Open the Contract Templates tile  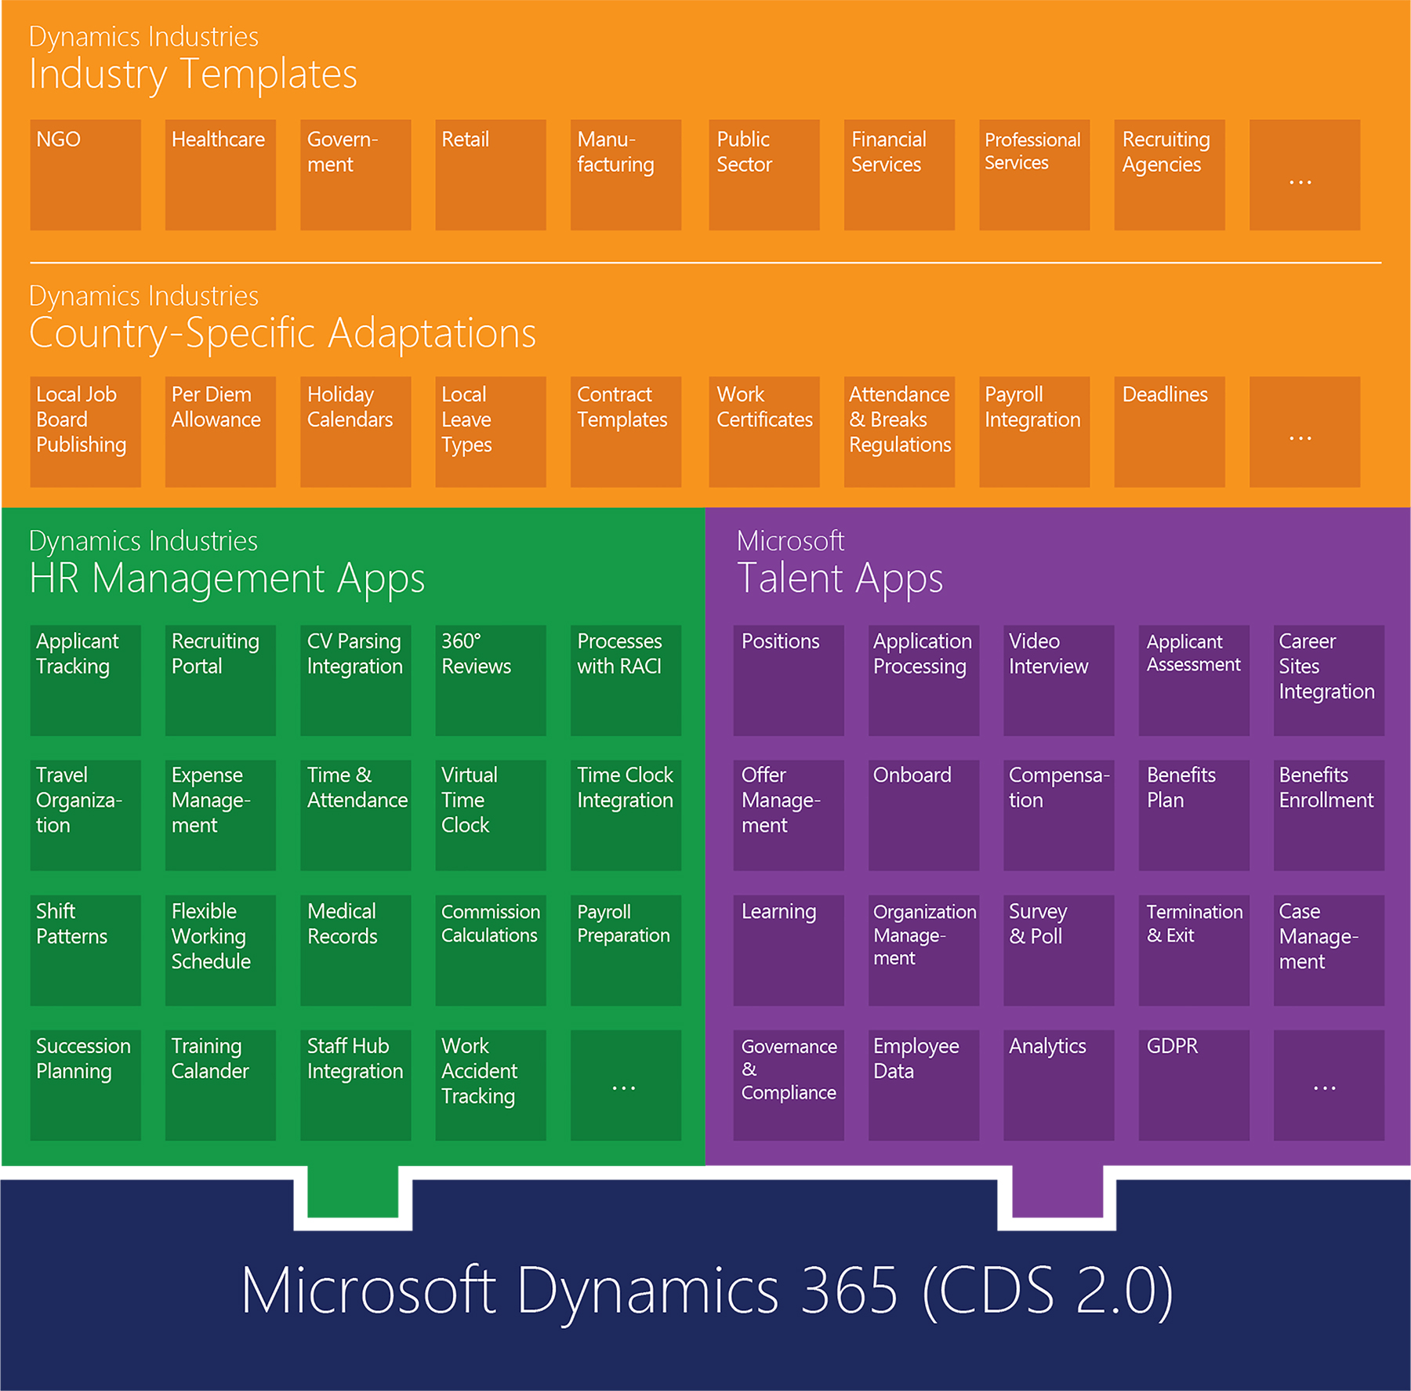pos(626,432)
